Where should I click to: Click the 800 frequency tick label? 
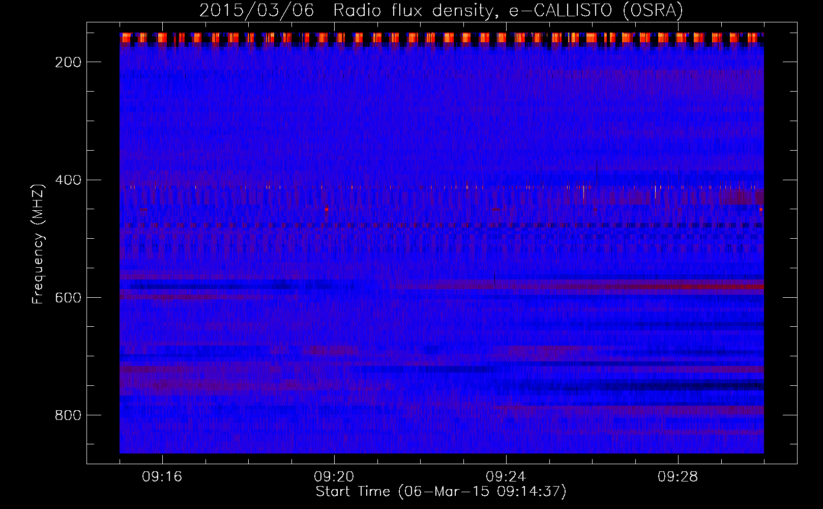pyautogui.click(x=68, y=415)
